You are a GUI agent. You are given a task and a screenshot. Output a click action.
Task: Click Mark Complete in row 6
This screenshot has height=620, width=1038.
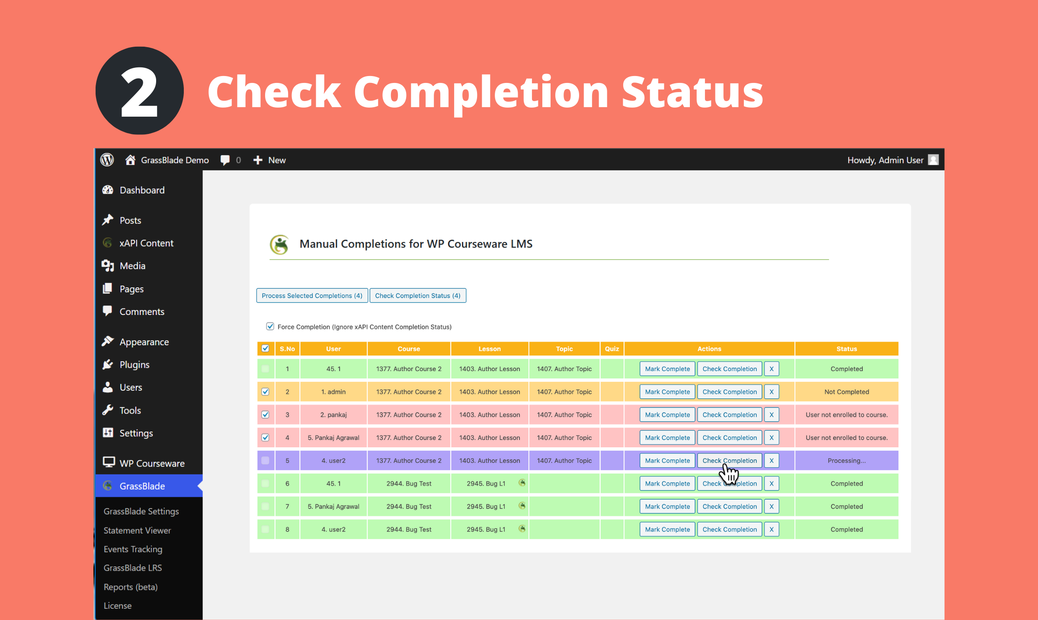[667, 483]
